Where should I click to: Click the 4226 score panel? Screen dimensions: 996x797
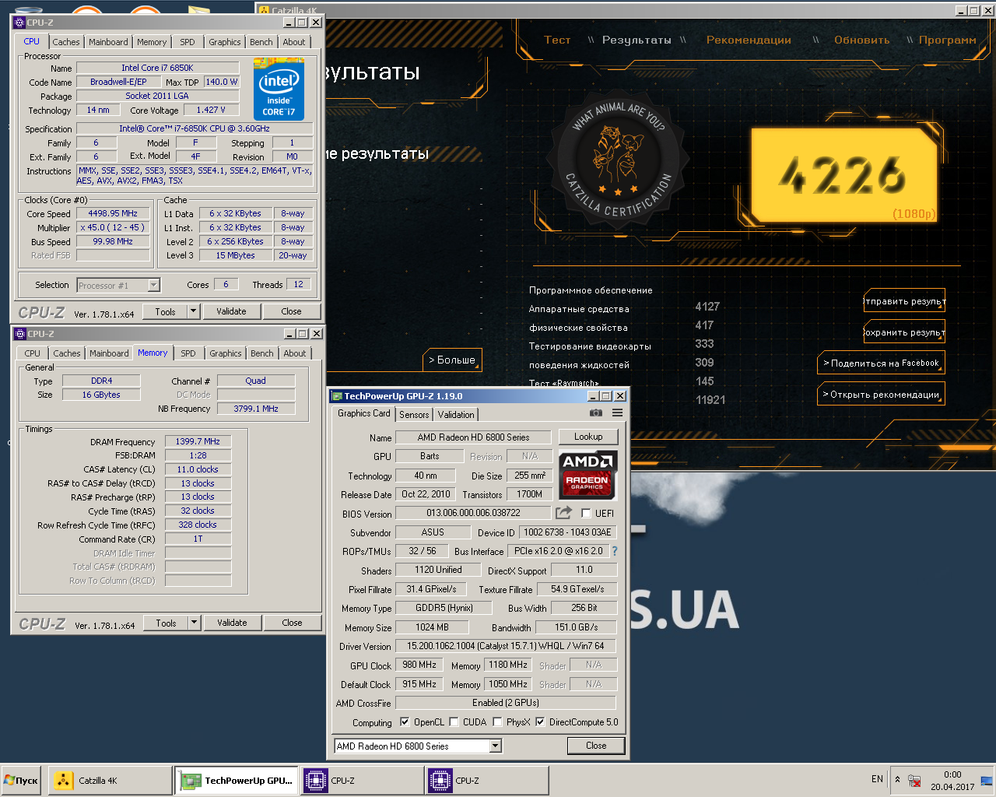[x=843, y=175]
